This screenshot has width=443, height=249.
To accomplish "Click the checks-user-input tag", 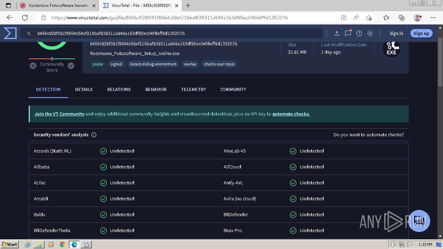I will (219, 64).
